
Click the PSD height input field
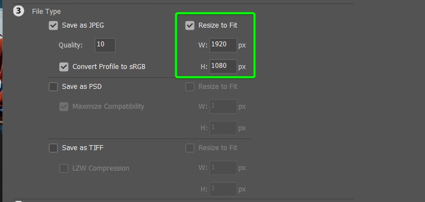(223, 128)
